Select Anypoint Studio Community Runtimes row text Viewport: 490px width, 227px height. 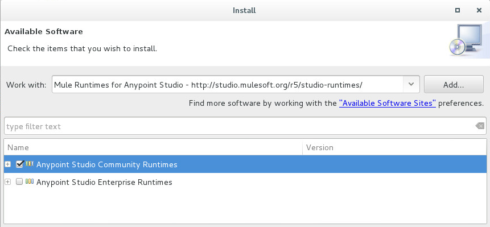coord(107,164)
